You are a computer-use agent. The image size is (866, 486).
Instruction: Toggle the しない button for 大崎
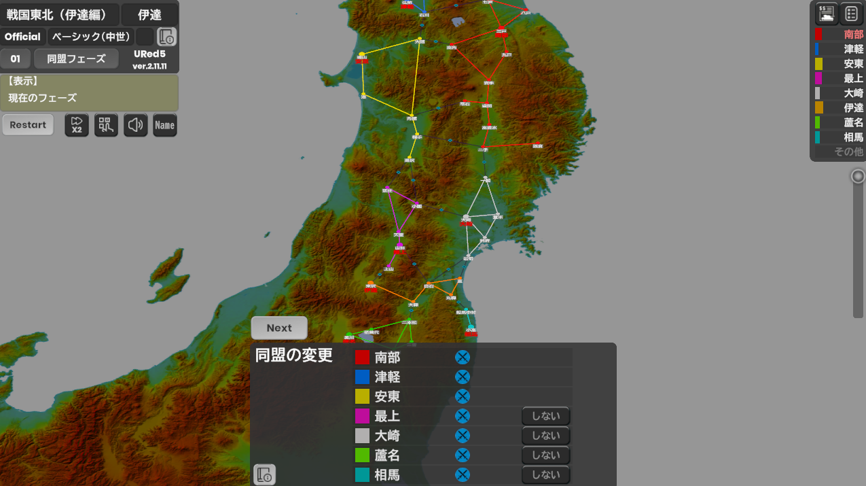pyautogui.click(x=545, y=436)
